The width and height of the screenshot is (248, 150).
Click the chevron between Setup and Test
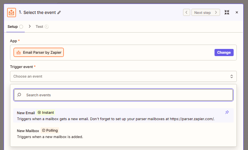tap(30, 26)
